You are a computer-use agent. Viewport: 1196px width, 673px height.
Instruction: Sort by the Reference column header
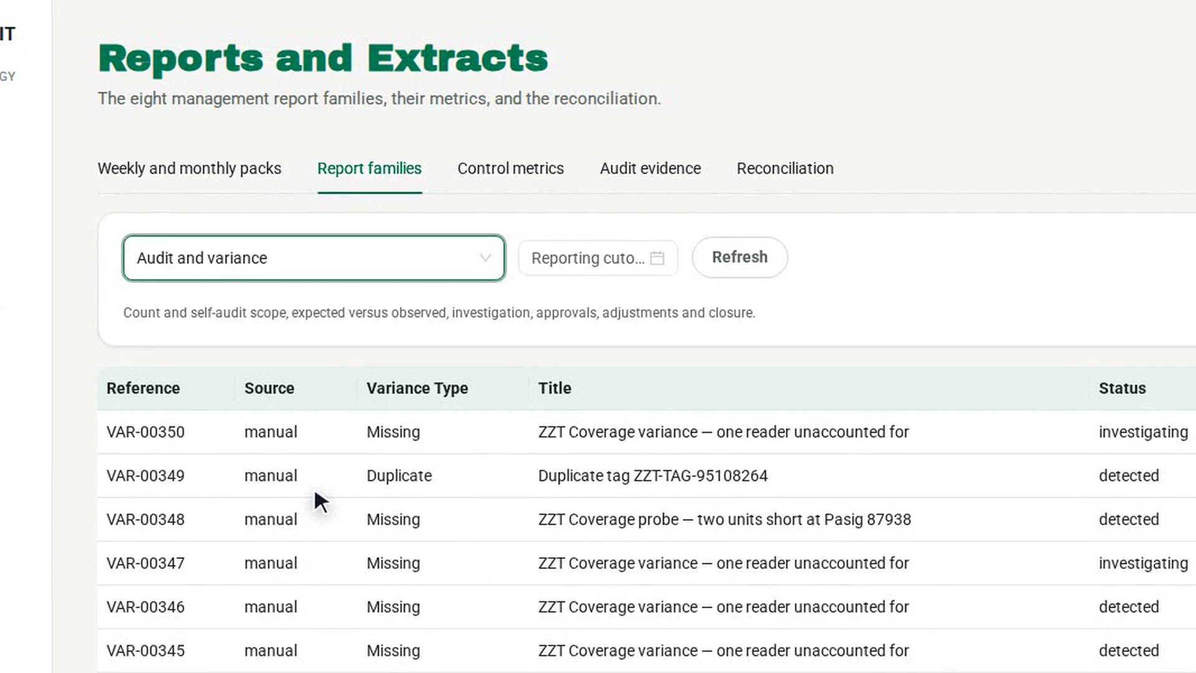143,388
